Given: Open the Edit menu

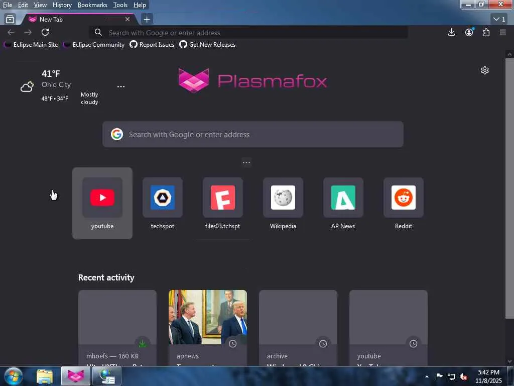Looking at the screenshot, I should [23, 5].
